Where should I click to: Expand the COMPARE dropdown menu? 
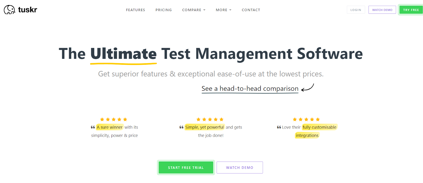pos(194,10)
